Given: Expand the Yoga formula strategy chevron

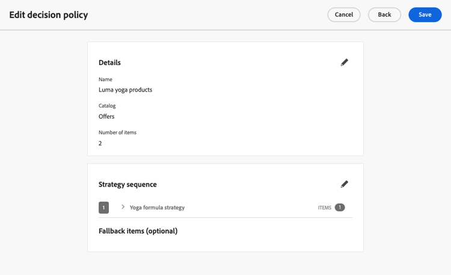Looking at the screenshot, I should (x=123, y=207).
